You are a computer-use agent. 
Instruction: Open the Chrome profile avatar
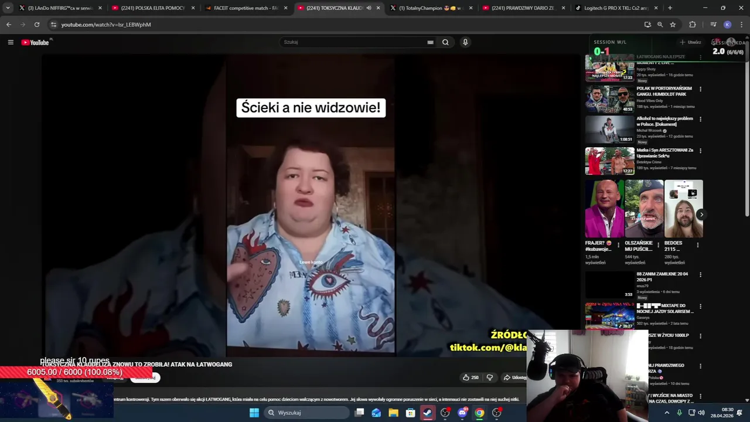pyautogui.click(x=727, y=25)
